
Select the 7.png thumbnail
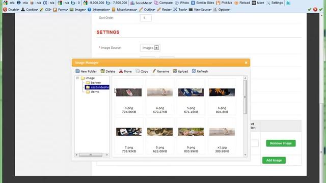129,132
